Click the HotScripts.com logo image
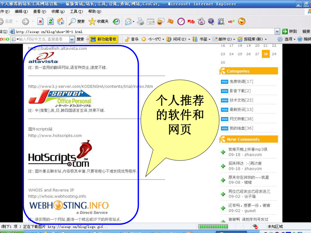 pyautogui.click(x=60, y=154)
